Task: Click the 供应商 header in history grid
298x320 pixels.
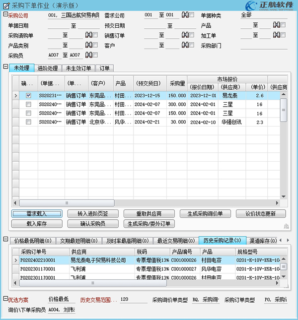Action: [x=102, y=252]
